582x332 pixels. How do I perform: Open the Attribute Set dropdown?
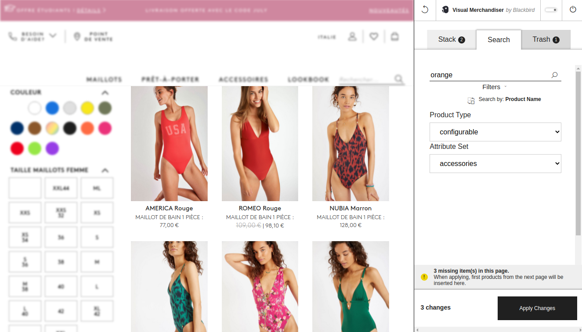click(495, 163)
